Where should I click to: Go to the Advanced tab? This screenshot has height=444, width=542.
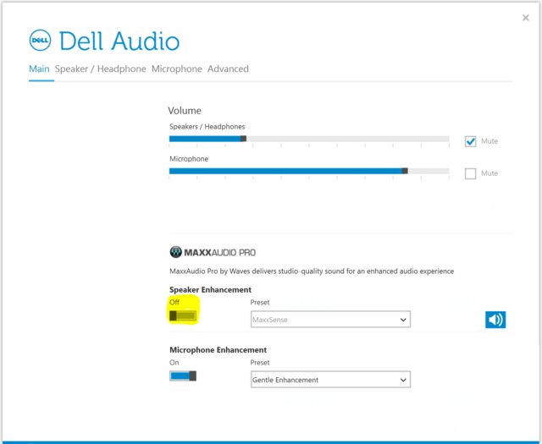tap(228, 69)
